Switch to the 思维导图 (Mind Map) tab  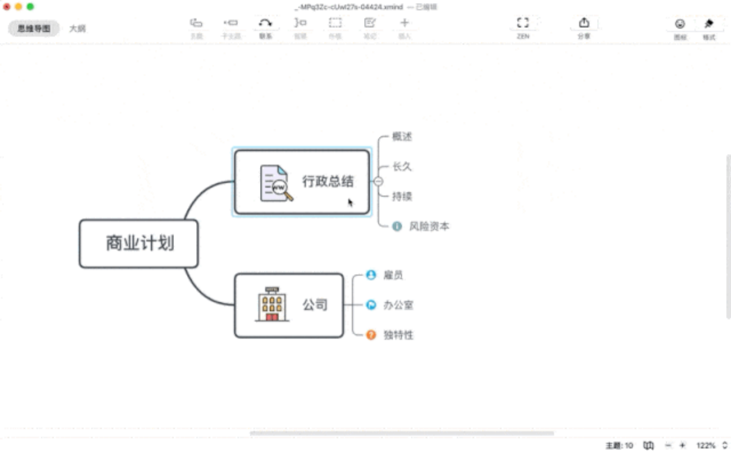[34, 28]
